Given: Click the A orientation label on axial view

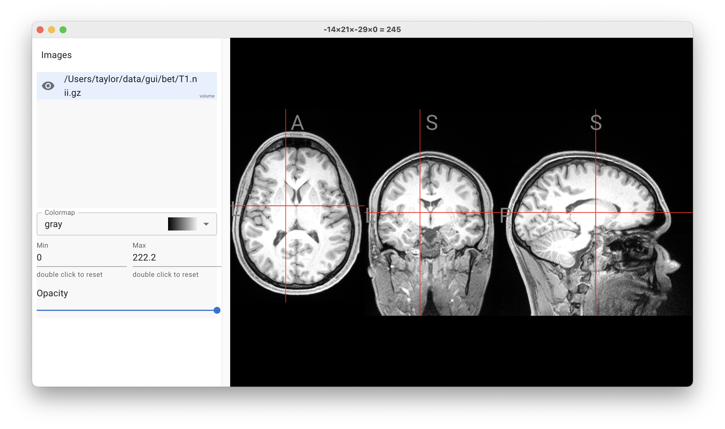Looking at the screenshot, I should tap(297, 123).
